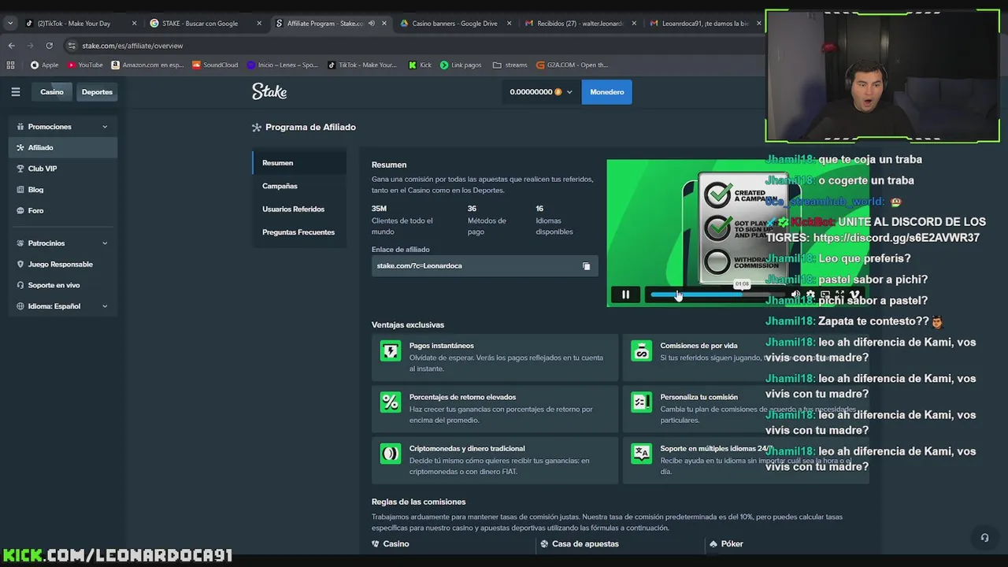Viewport: 1008px width, 567px height.
Task: Open the tab search dropdown arrow
Action: point(10,24)
